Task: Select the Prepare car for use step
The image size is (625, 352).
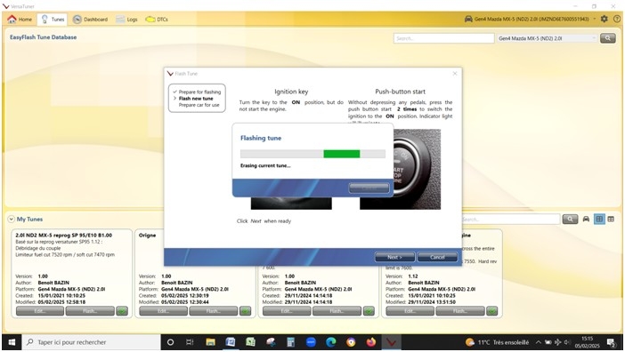Action: [199, 105]
